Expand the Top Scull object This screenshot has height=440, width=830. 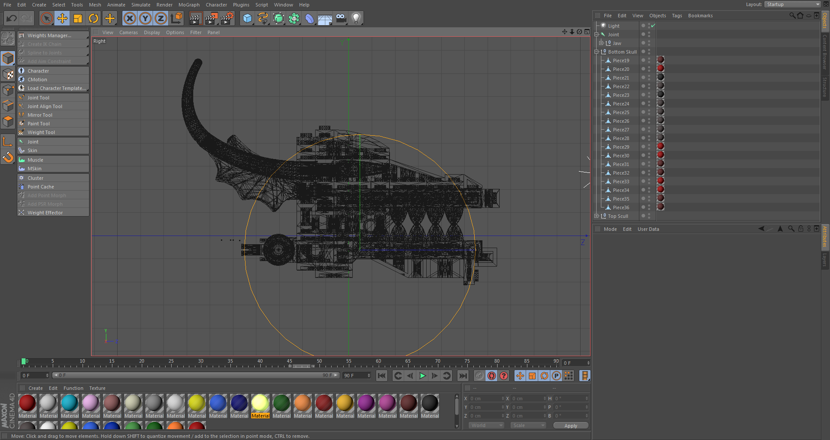597,216
